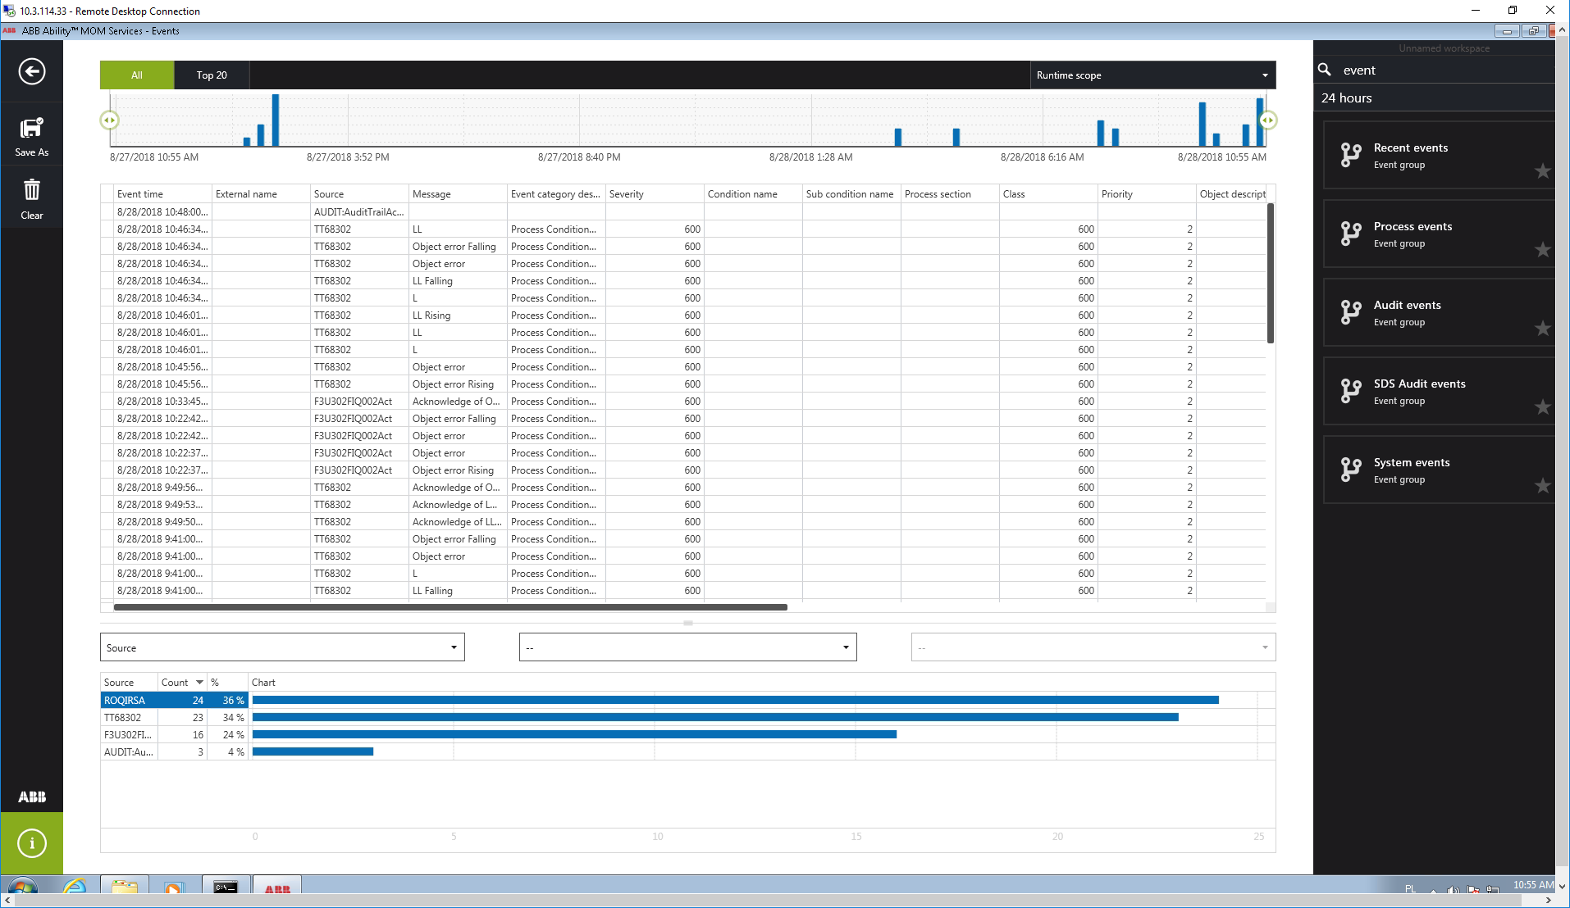Click the Save As icon
This screenshot has width=1570, height=908.
point(32,129)
